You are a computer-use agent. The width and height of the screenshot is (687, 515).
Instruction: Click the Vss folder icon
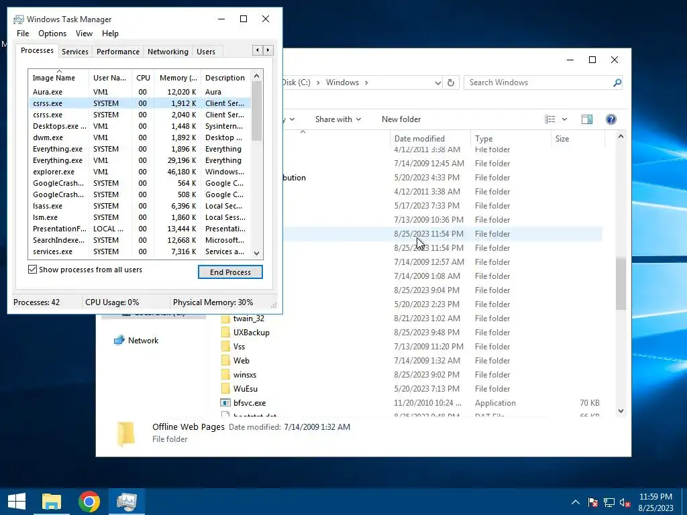225,347
